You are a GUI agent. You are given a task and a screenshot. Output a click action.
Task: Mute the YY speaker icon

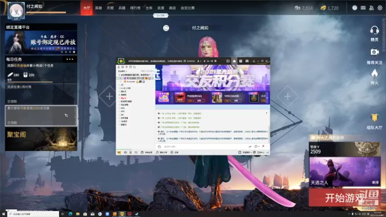125,152
